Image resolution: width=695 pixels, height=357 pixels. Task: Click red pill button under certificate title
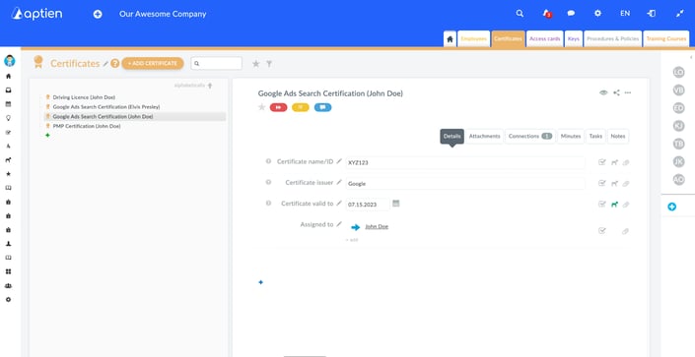pos(278,107)
